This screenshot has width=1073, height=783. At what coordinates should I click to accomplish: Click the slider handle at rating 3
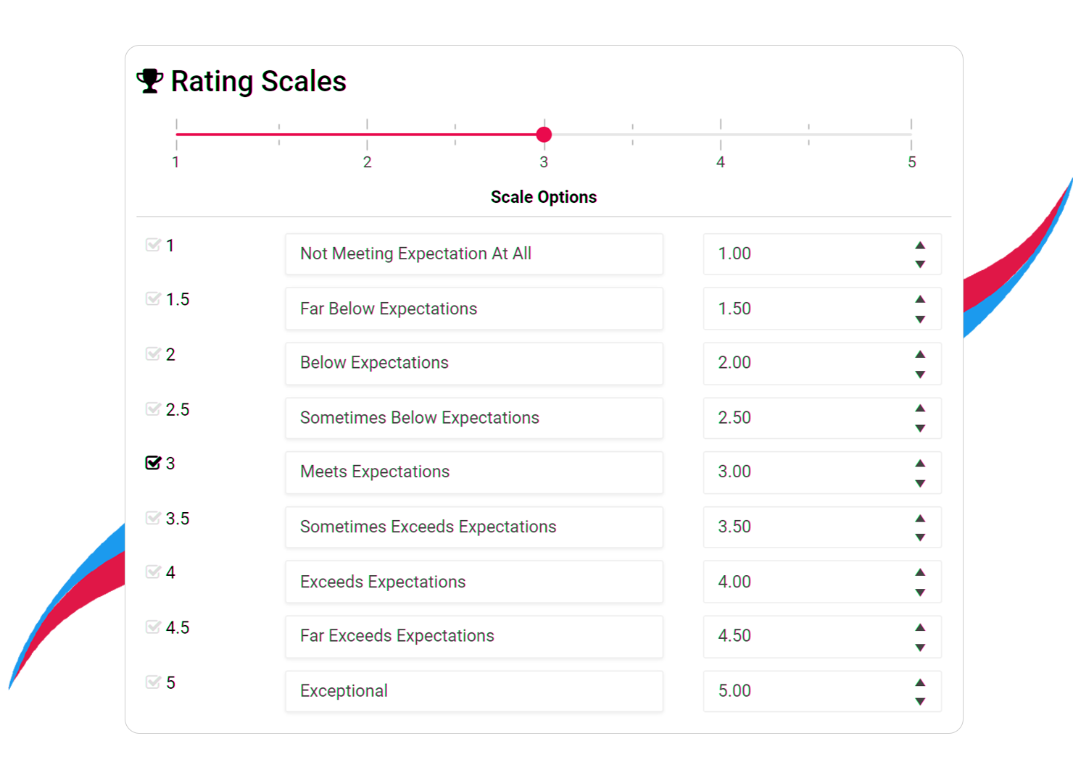[x=544, y=134]
